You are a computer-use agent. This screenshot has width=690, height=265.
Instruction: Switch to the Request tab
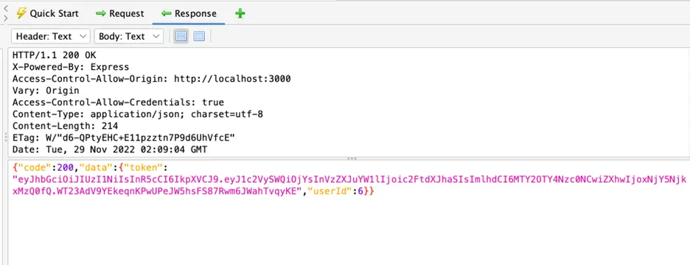(120, 14)
